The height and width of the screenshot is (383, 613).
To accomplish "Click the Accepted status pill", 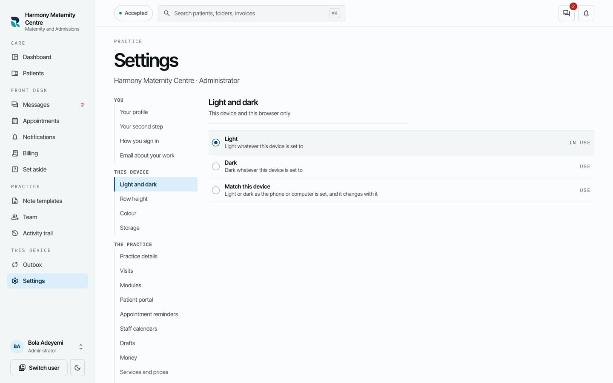I will pos(133,13).
